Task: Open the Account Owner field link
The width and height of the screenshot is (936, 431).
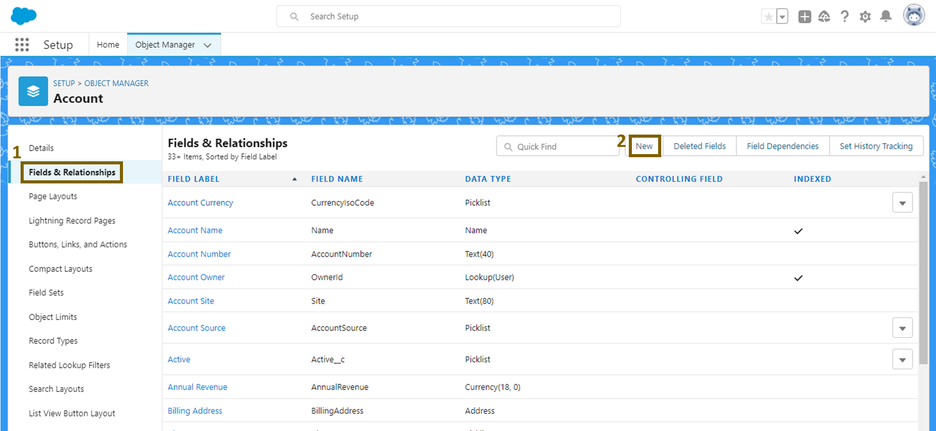Action: pos(196,277)
